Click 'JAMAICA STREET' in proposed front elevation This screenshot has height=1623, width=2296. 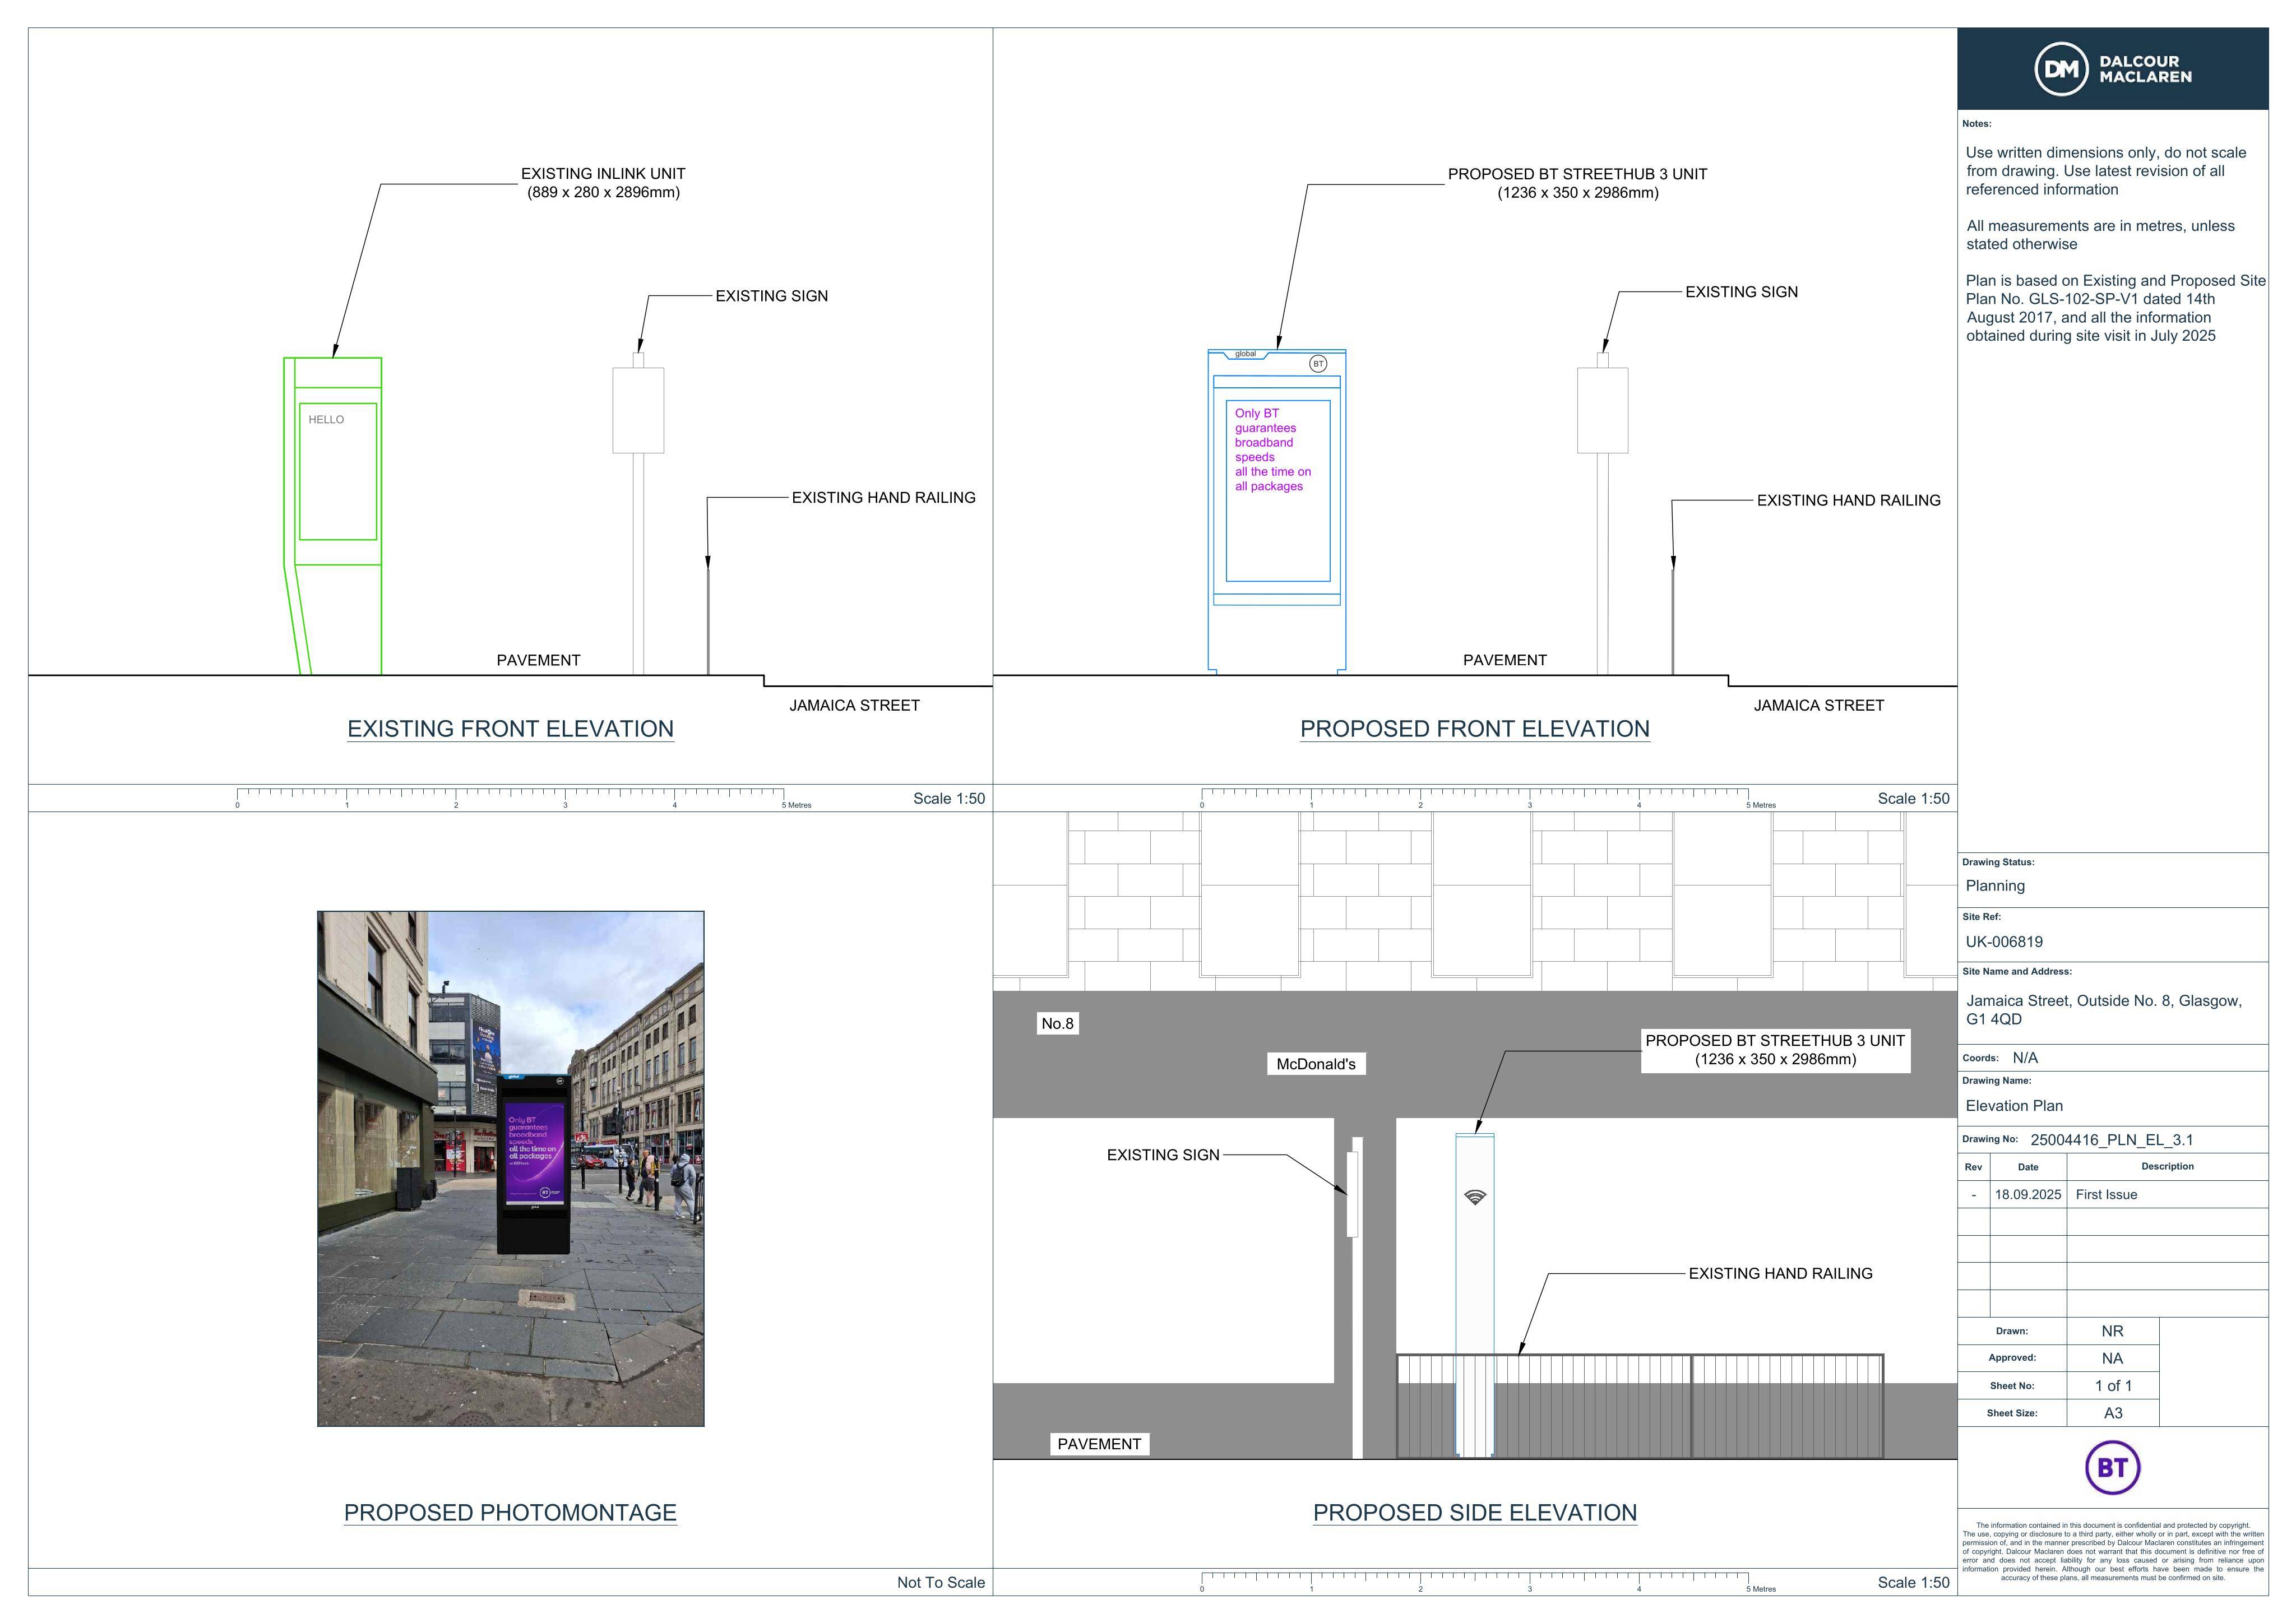coord(1818,706)
